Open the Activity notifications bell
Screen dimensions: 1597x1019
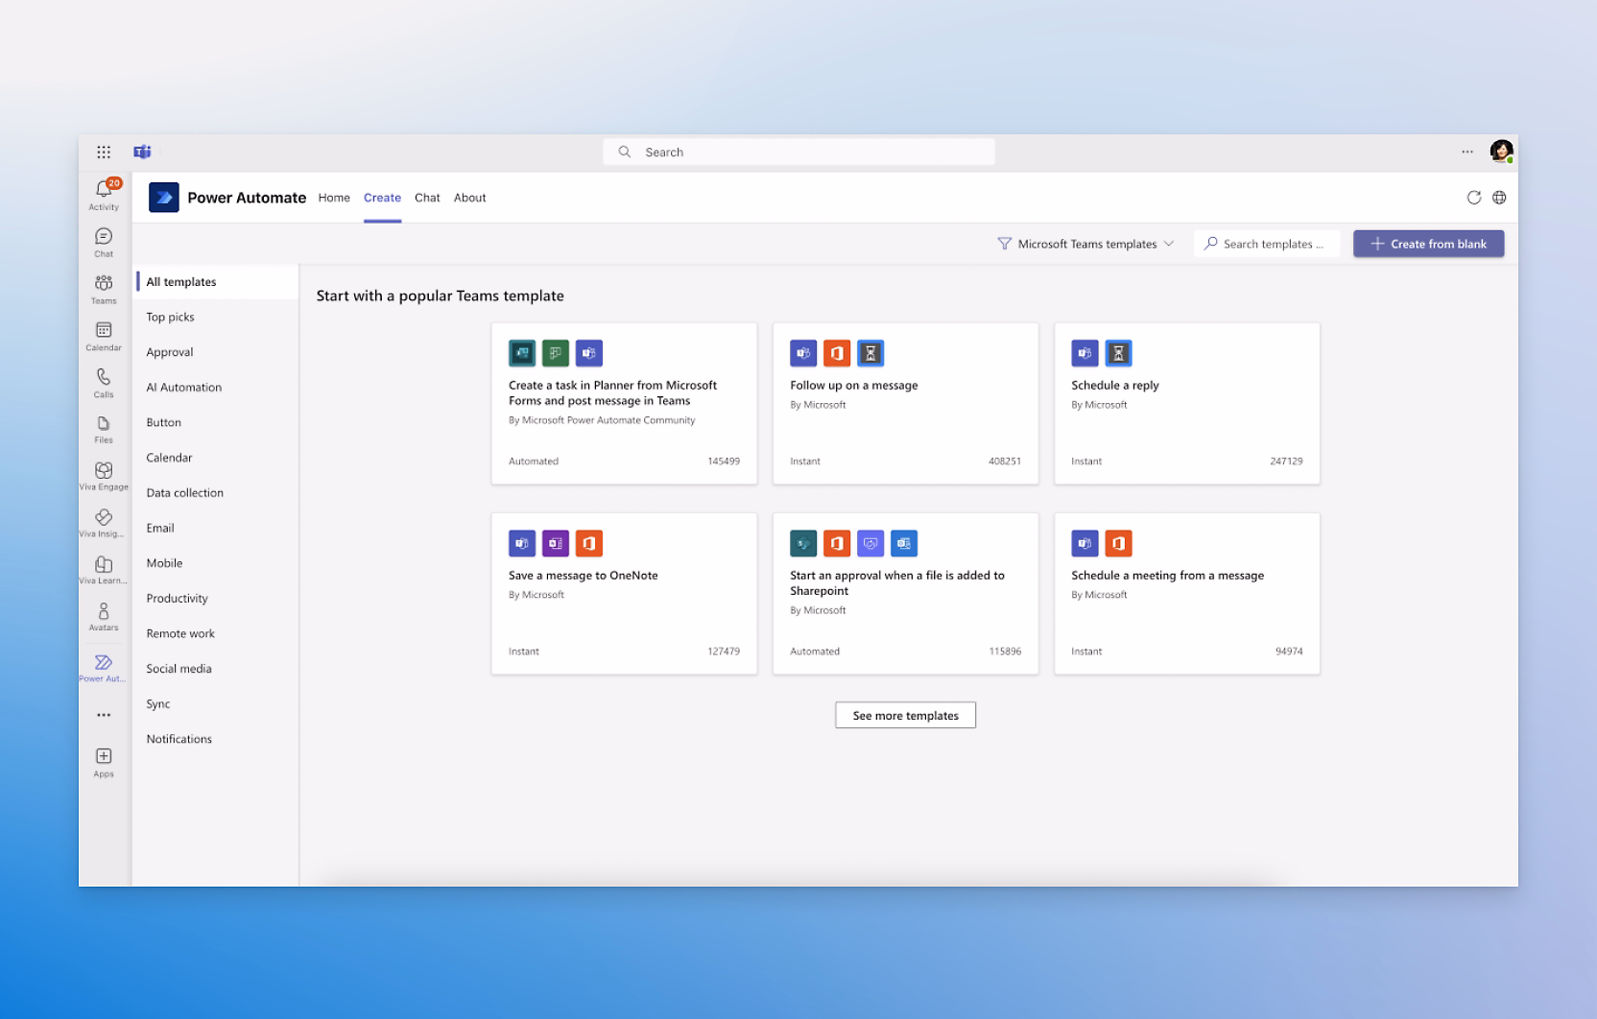coord(104,192)
